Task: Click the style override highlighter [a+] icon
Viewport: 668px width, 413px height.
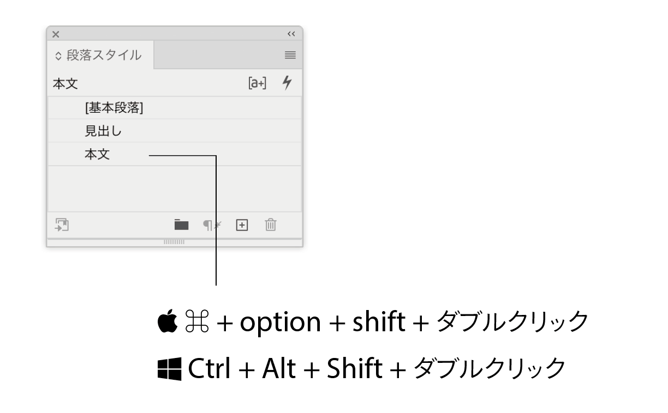Action: click(258, 83)
